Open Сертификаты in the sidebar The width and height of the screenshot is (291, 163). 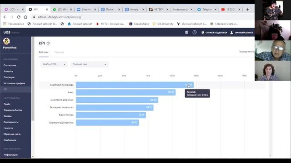[11, 122]
